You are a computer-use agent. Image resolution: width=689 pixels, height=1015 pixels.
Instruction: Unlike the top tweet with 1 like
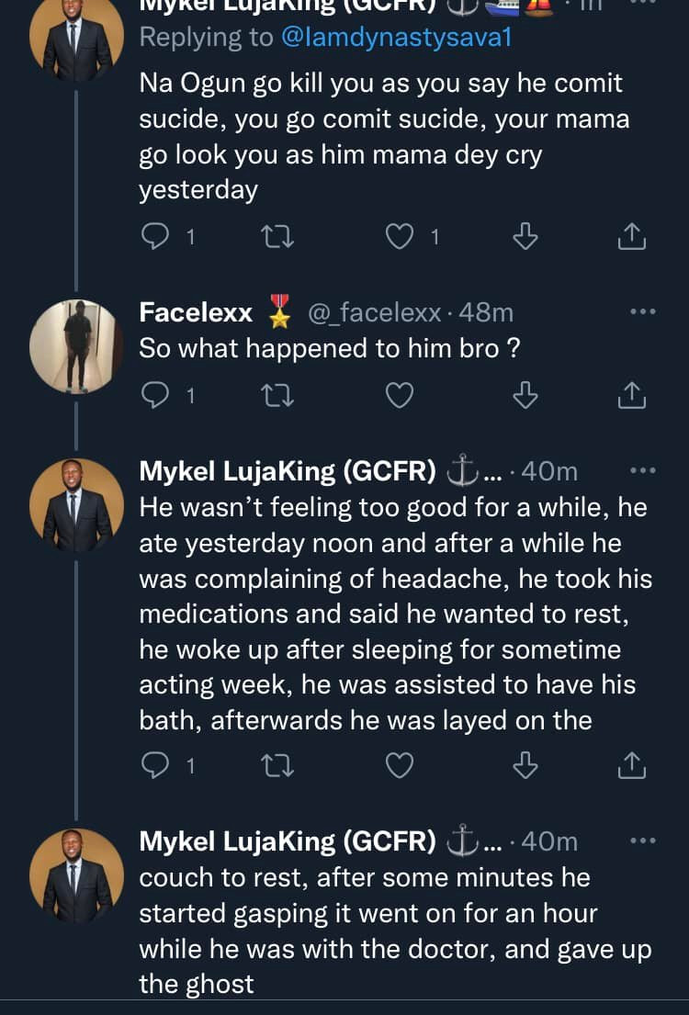[x=399, y=237]
